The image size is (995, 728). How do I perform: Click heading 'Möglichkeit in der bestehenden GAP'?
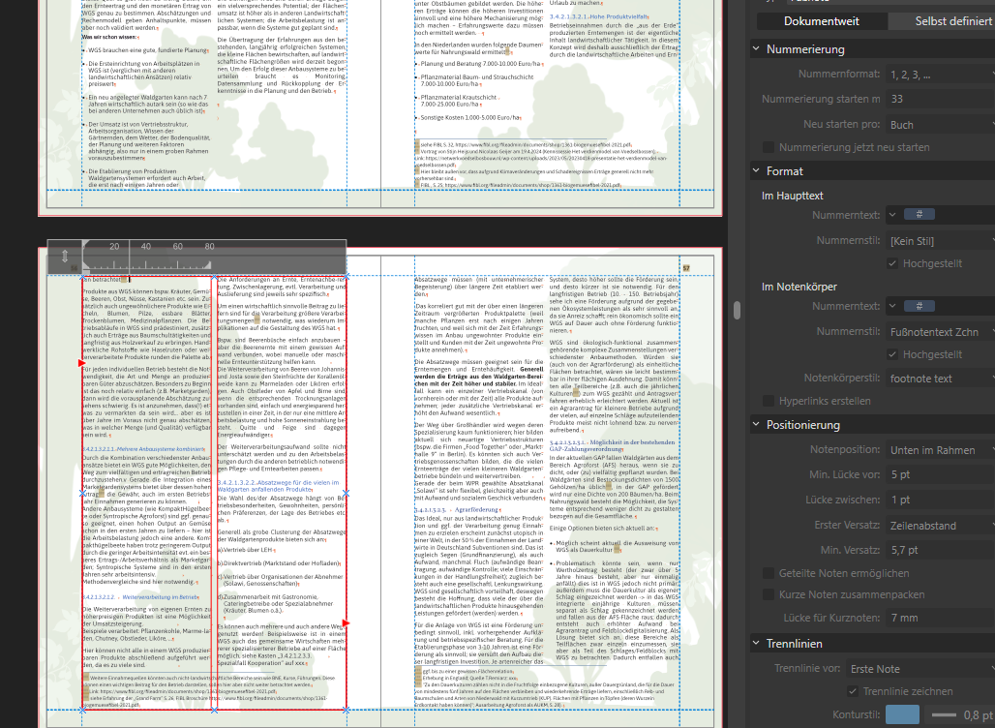(612, 445)
